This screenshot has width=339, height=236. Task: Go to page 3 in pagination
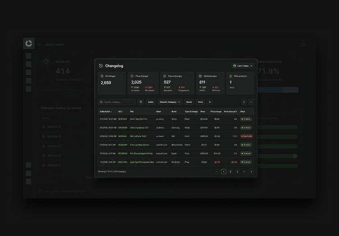[x=238, y=172]
